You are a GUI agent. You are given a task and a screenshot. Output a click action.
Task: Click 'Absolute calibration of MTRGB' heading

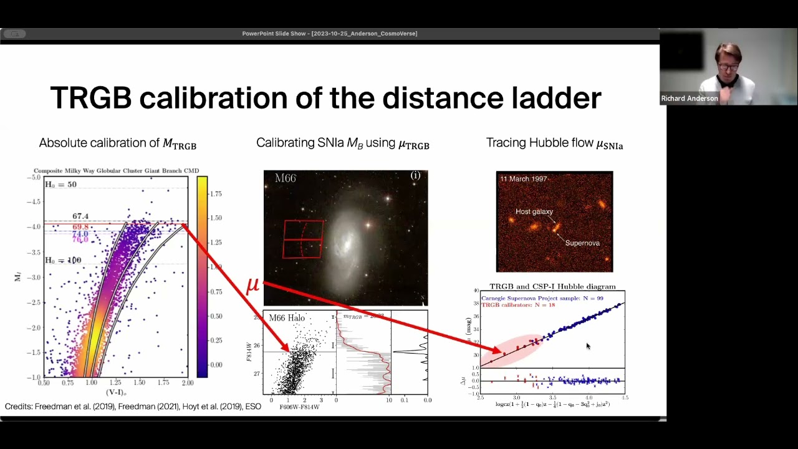point(118,143)
